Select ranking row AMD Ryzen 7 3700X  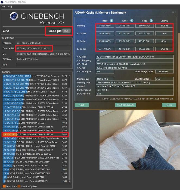(35, 111)
